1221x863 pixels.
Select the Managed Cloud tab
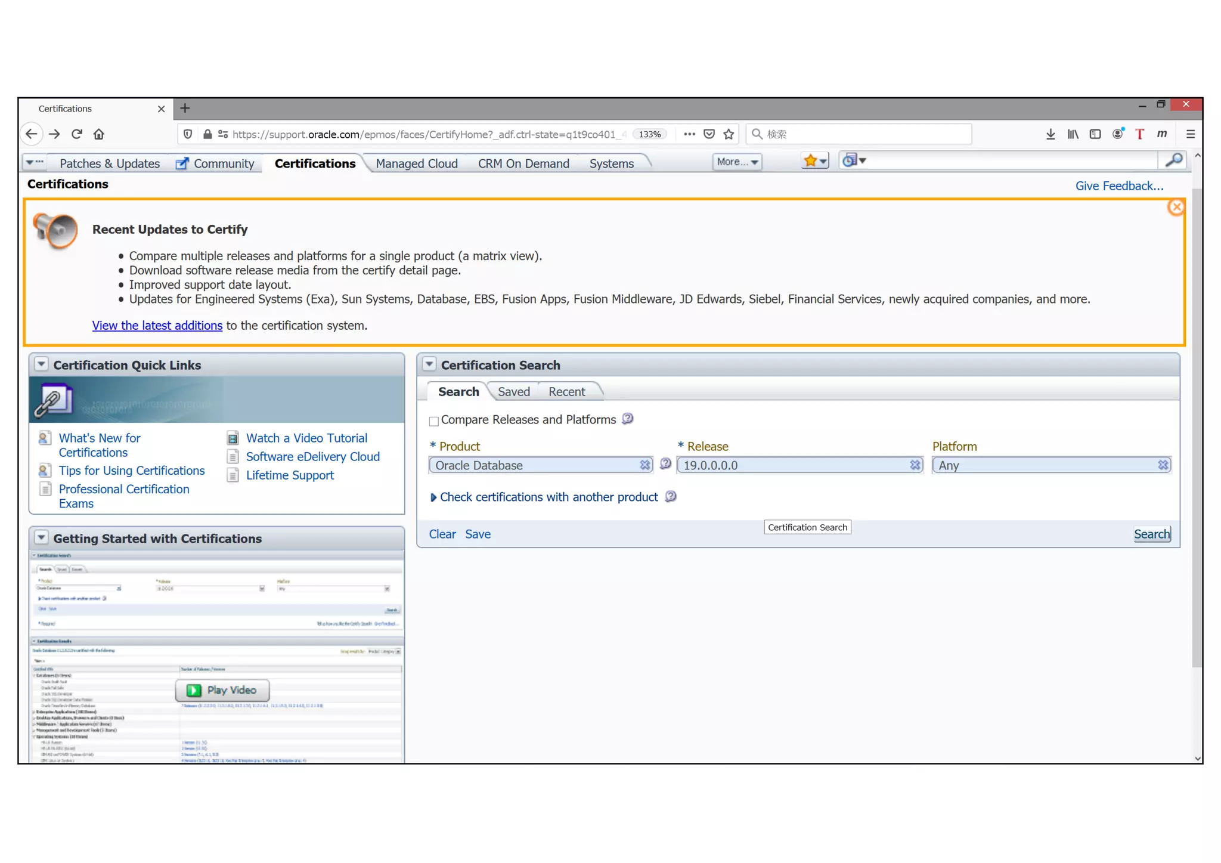pyautogui.click(x=417, y=163)
